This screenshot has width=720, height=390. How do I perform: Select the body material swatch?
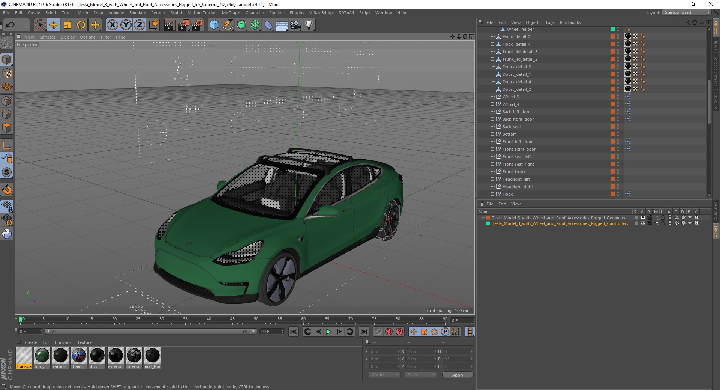pyautogui.click(x=42, y=355)
